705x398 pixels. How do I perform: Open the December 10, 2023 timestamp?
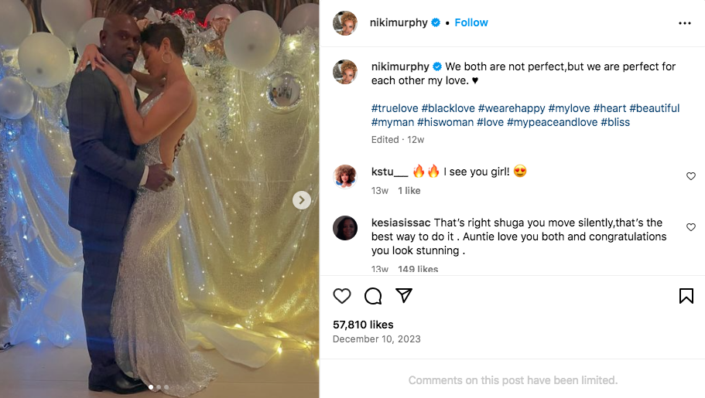377,339
